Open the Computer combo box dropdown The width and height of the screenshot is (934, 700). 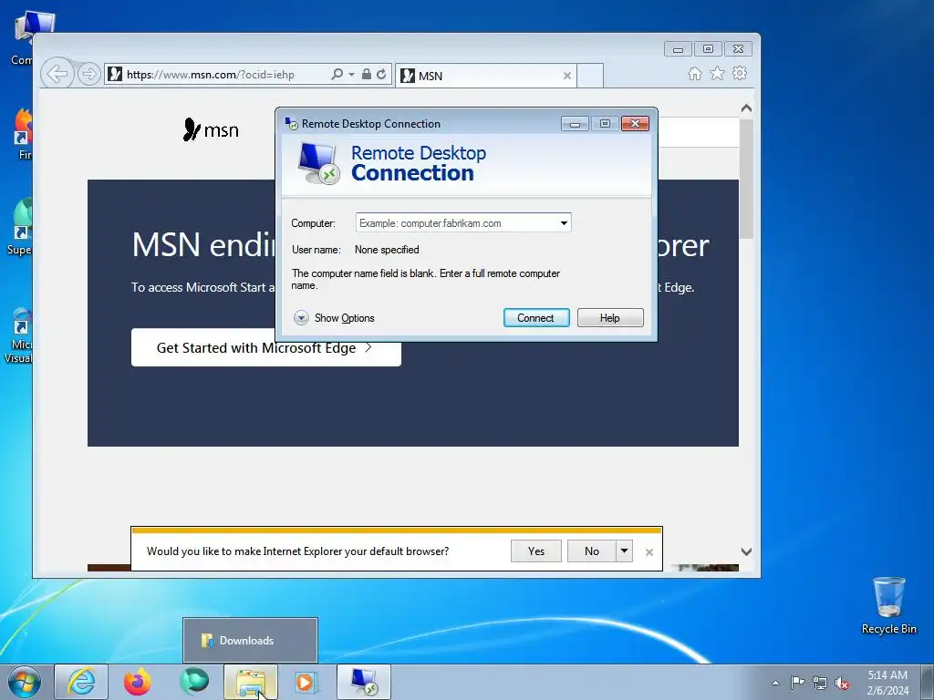564,223
